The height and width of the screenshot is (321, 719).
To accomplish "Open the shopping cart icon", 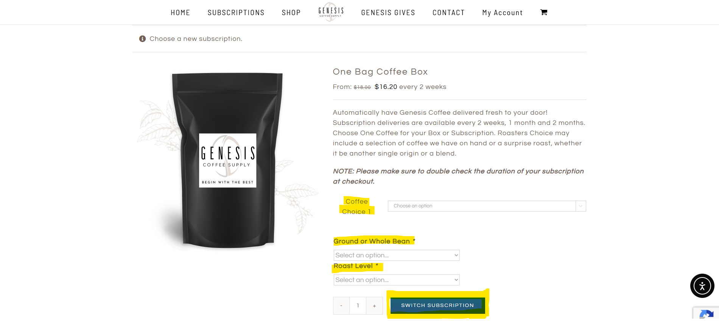I will [544, 12].
